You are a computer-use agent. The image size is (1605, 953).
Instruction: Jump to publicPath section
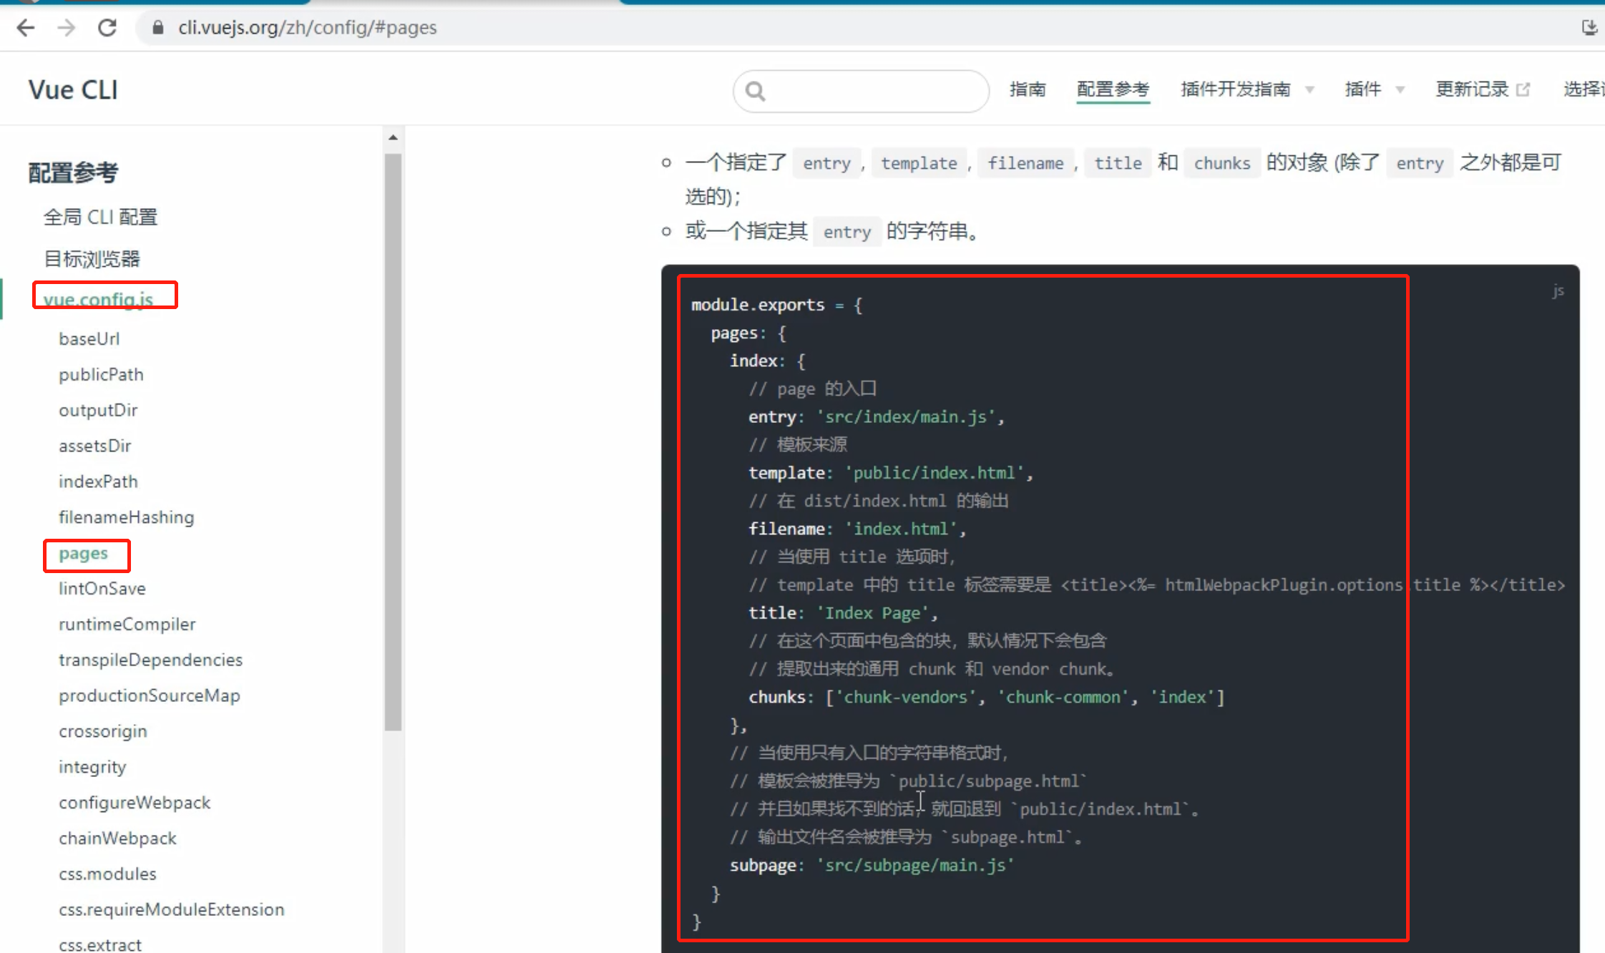pos(101,374)
